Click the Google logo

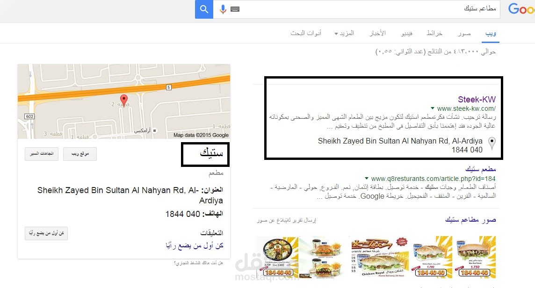(x=521, y=9)
